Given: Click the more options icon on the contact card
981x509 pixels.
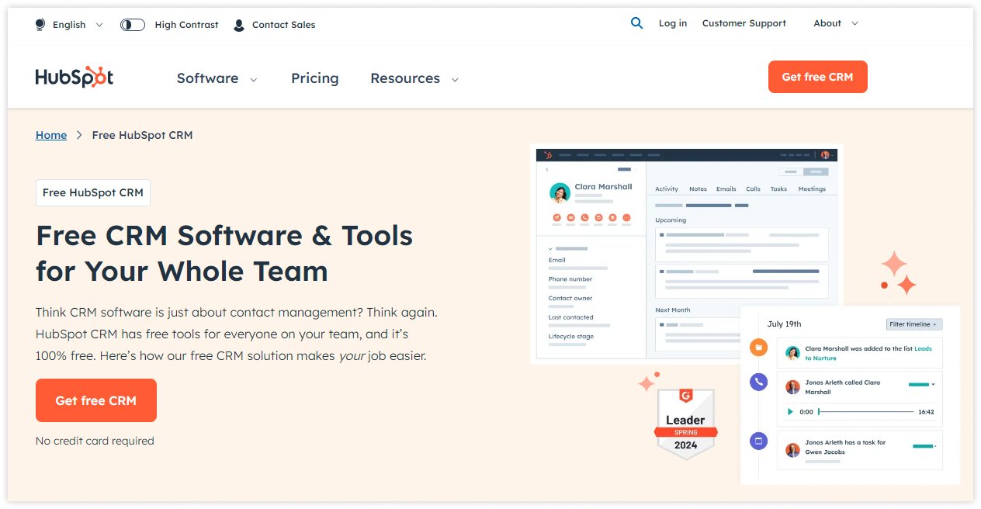Looking at the screenshot, I should (x=627, y=218).
